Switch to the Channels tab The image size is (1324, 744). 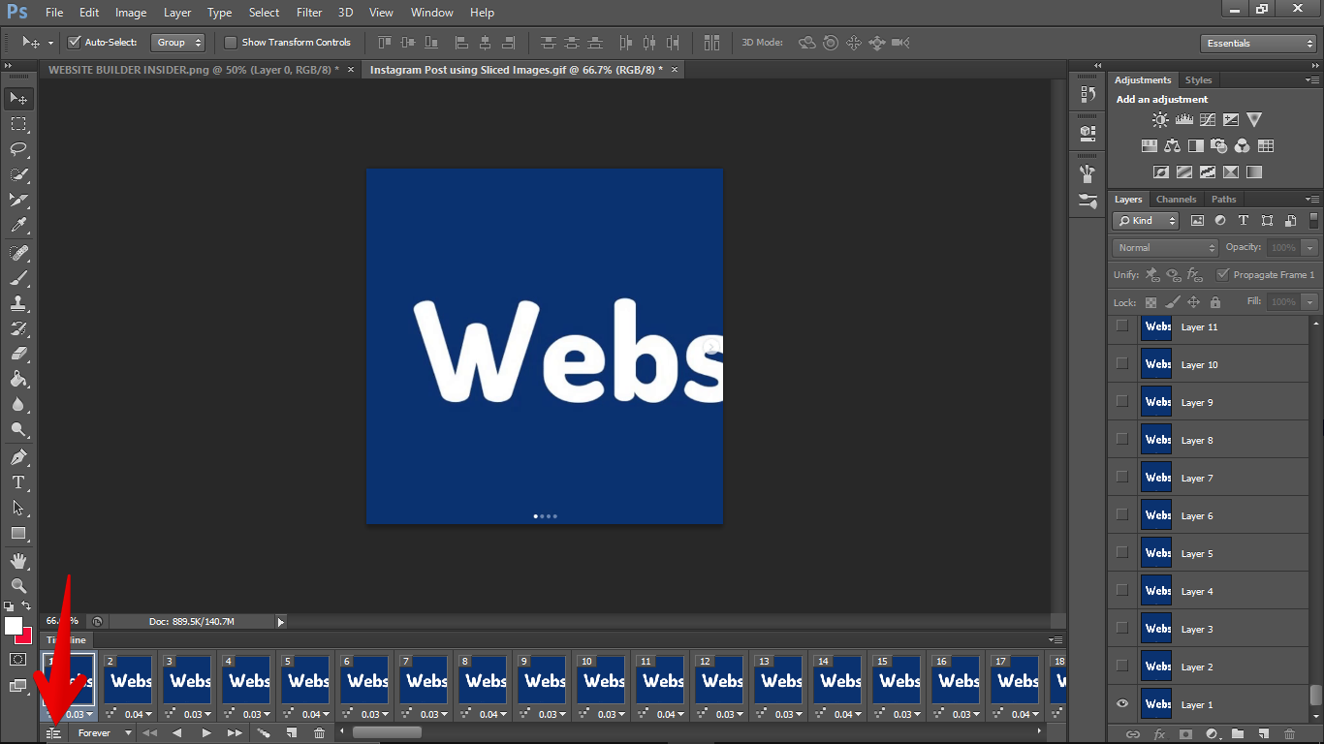(x=1176, y=200)
